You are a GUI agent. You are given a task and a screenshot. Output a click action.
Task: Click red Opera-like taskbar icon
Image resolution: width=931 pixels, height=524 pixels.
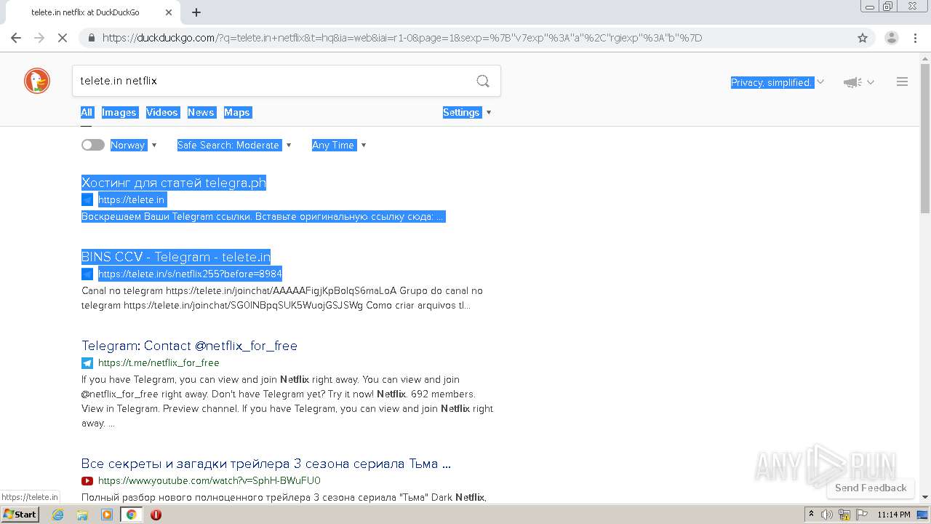pos(156,515)
